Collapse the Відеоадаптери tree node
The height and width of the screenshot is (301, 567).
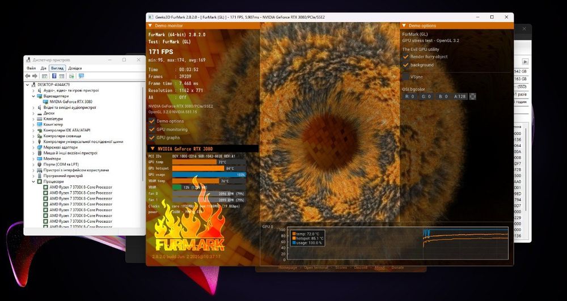click(33, 96)
